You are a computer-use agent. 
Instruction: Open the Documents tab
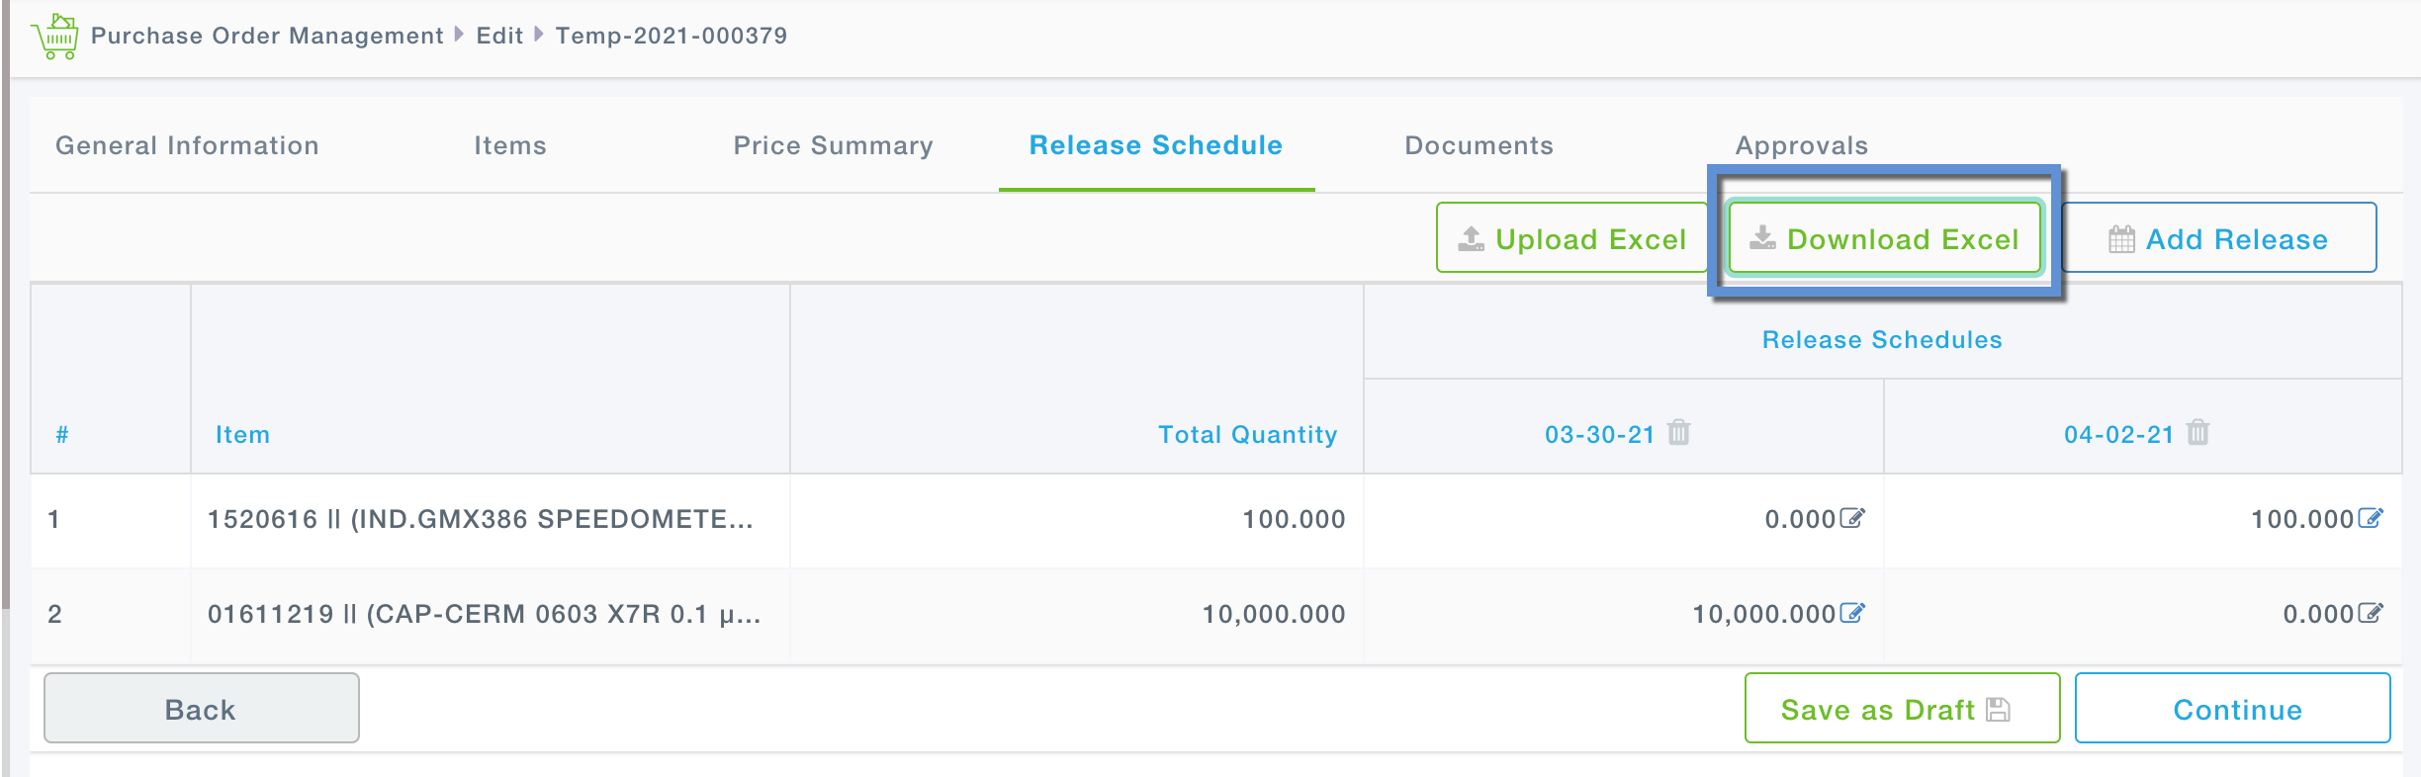coord(1479,145)
